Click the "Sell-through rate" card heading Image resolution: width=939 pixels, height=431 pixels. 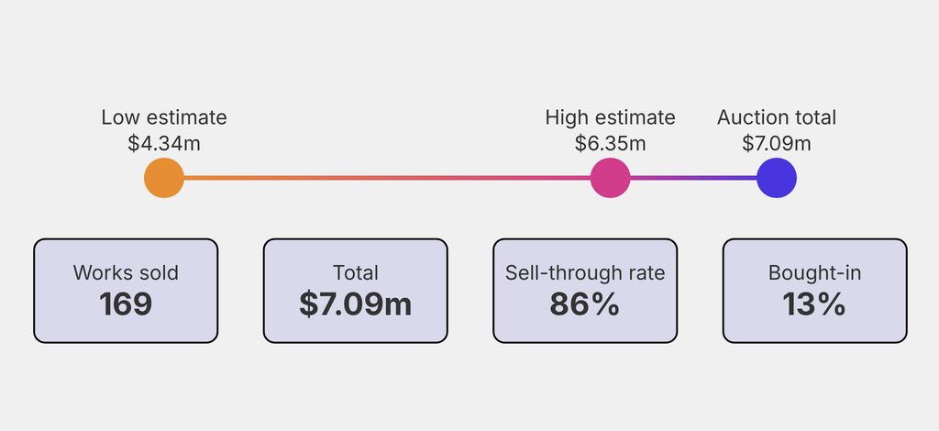pos(585,272)
